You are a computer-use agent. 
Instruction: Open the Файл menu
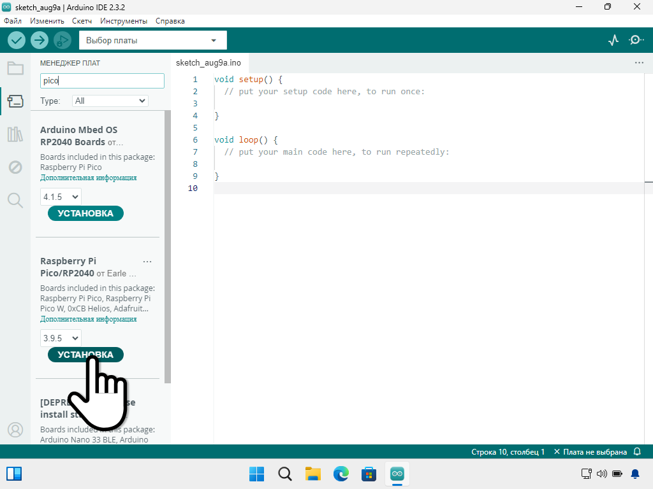13,21
